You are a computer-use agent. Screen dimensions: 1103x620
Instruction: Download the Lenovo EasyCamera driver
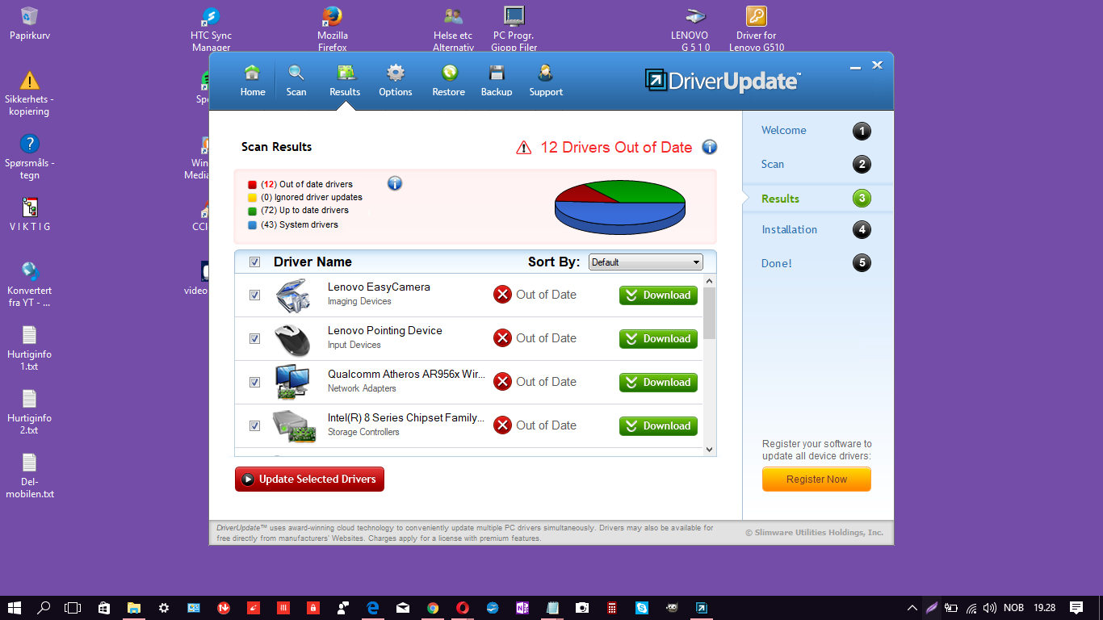[658, 295]
